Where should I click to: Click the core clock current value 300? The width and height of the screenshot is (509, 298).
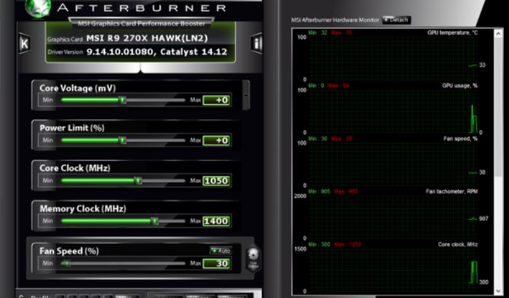click(484, 282)
